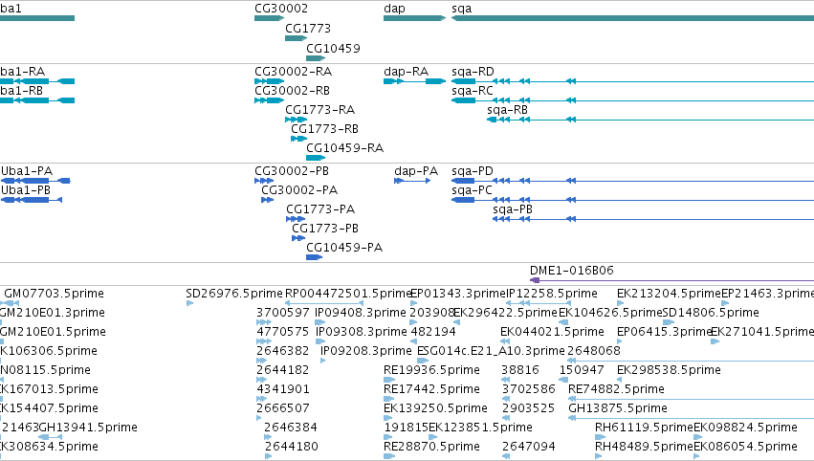The width and height of the screenshot is (814, 461).
Task: Select the sqa-PD protein label
Action: (472, 171)
